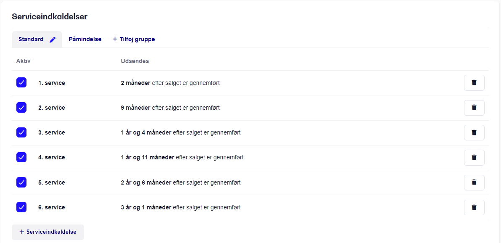The height and width of the screenshot is (243, 501).
Task: Delete the 4. service entry
Action: [474, 157]
